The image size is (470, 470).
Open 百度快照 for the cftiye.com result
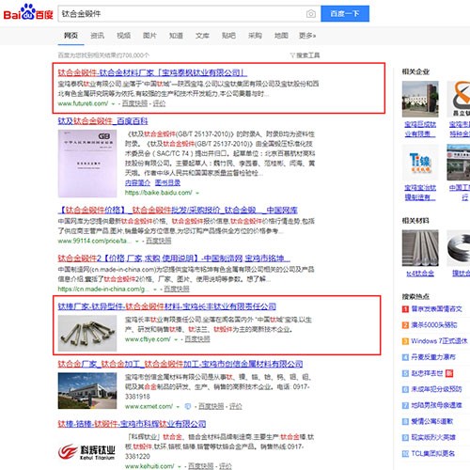197,339
